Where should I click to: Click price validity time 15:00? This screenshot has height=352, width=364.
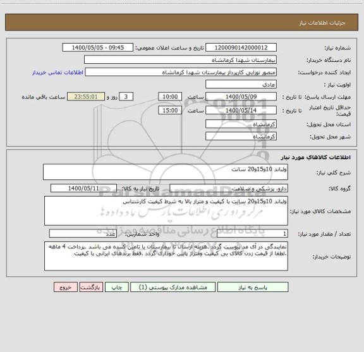170,111
